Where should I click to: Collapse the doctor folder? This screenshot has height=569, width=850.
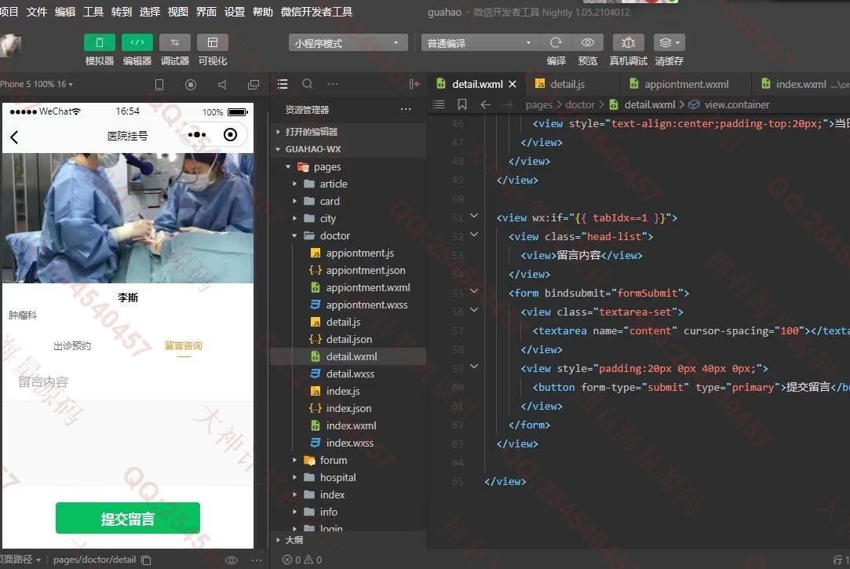(x=347, y=235)
